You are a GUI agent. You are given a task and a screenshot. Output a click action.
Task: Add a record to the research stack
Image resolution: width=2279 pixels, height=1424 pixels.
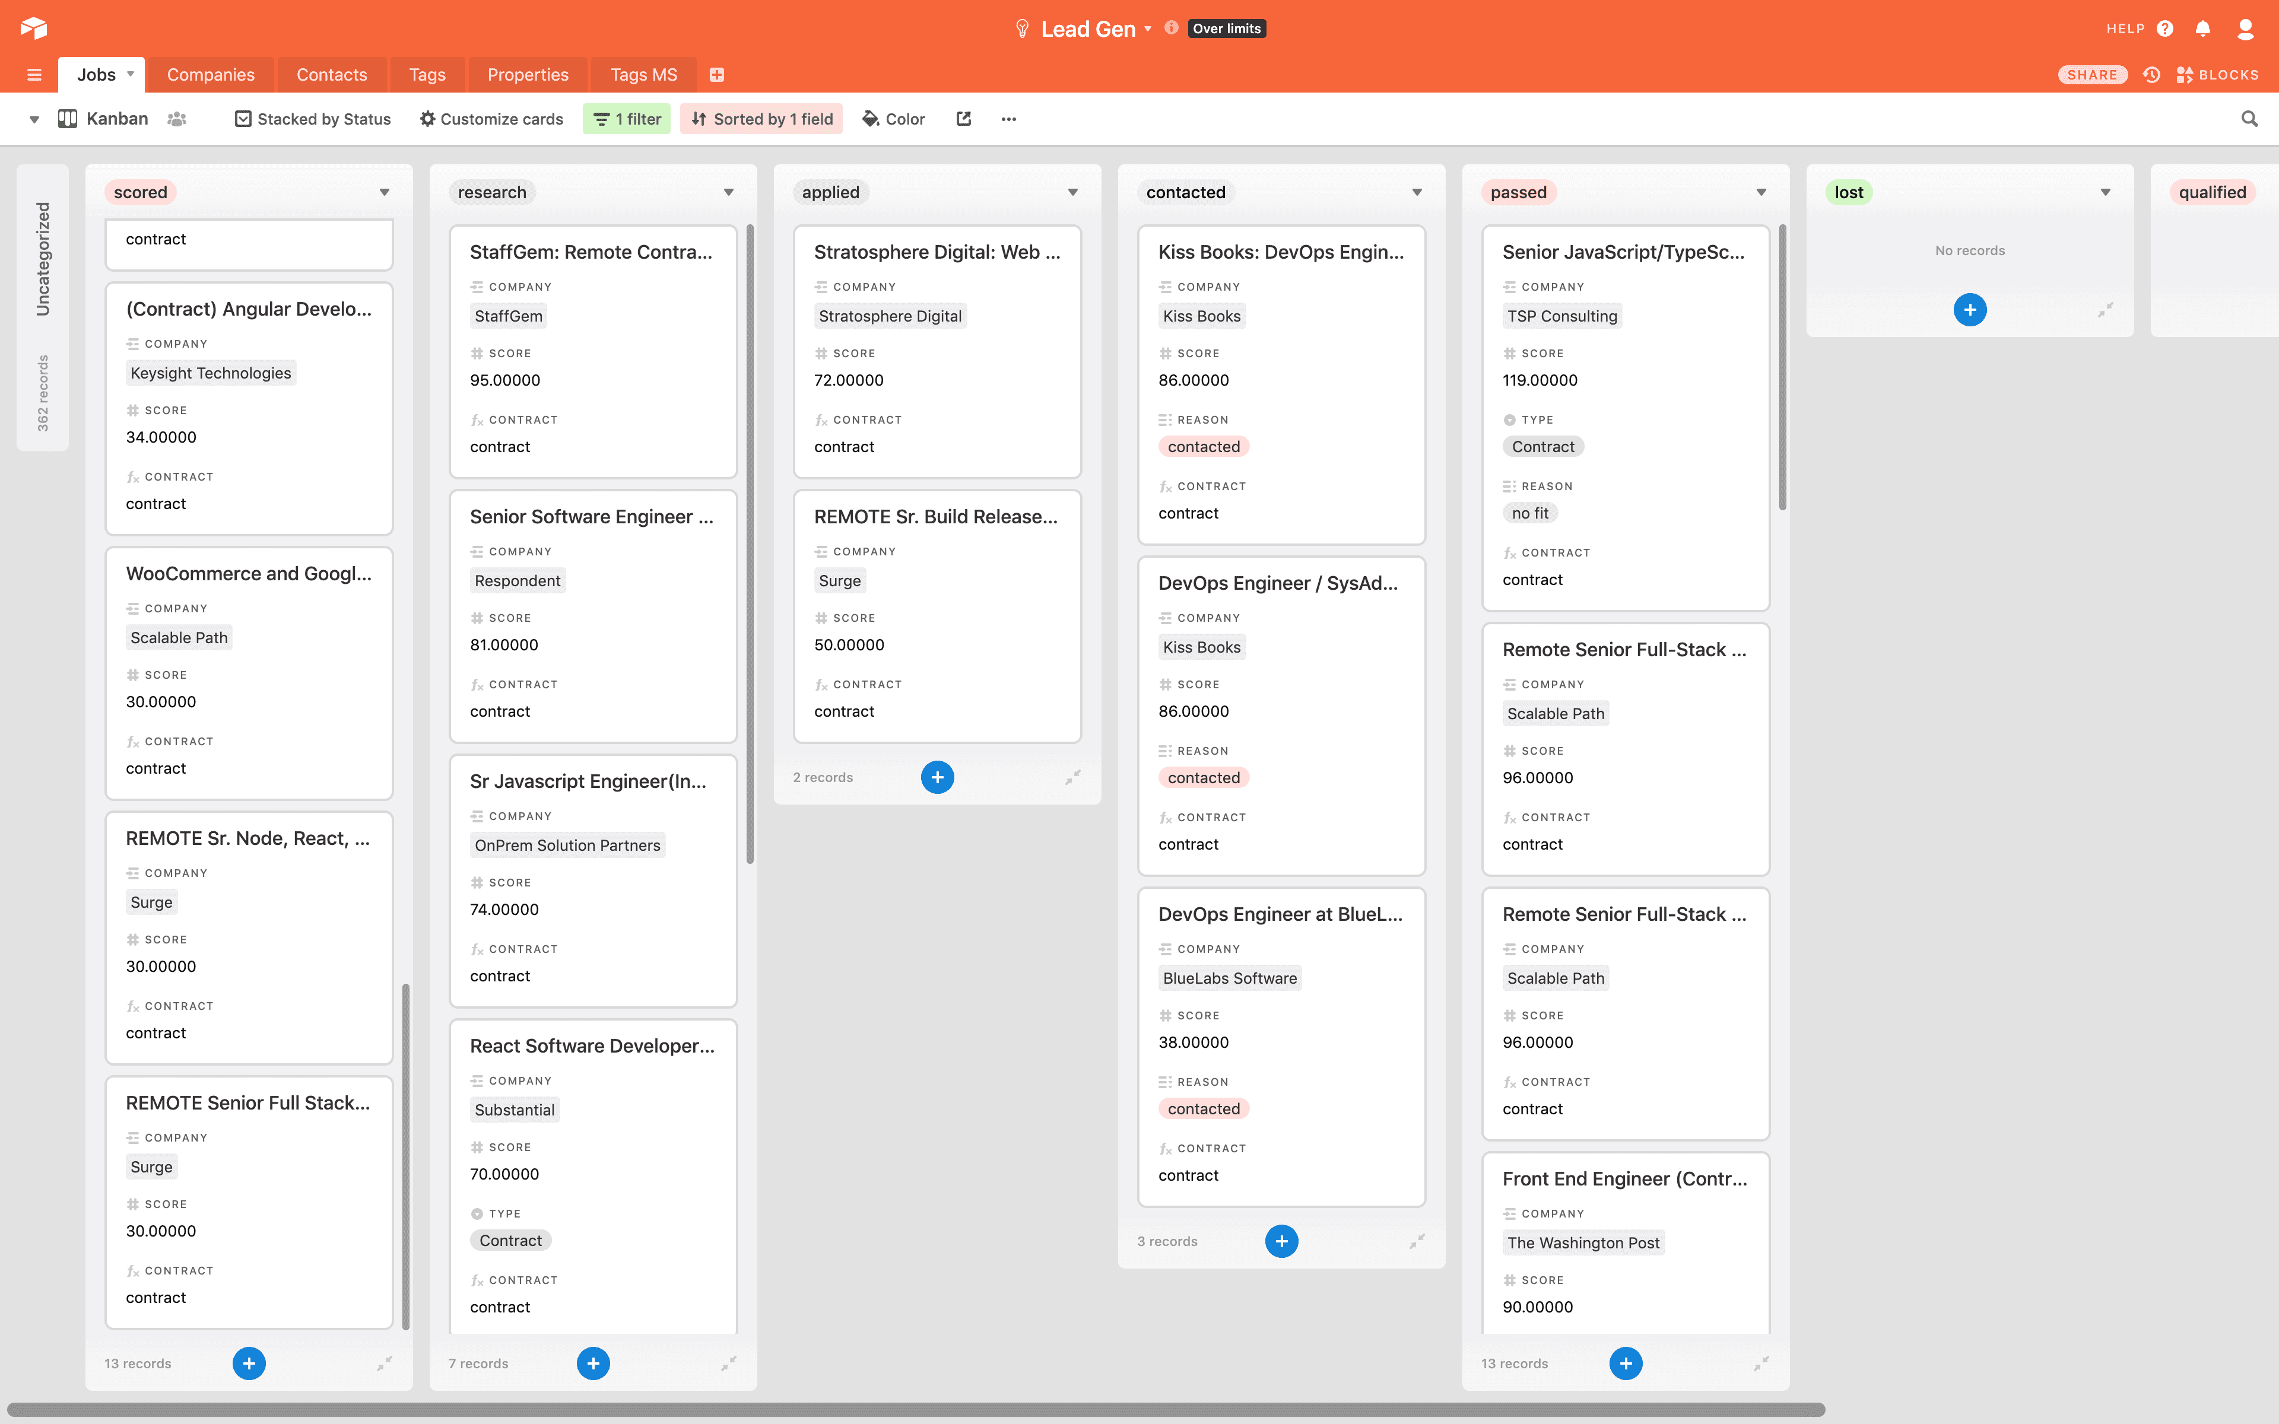tap(593, 1363)
